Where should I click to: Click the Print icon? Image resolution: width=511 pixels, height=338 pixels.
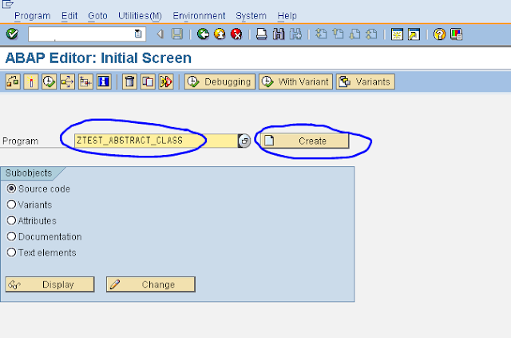pyautogui.click(x=261, y=34)
